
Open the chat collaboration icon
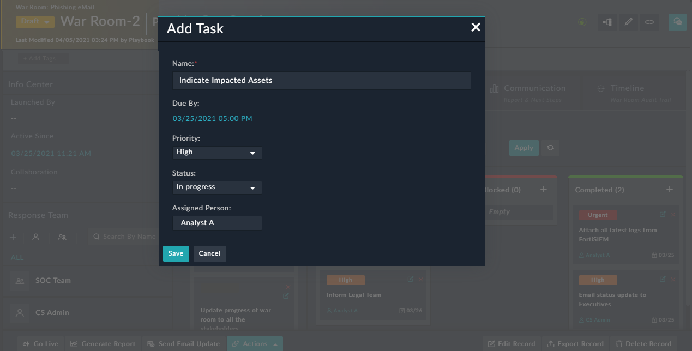coord(677,22)
